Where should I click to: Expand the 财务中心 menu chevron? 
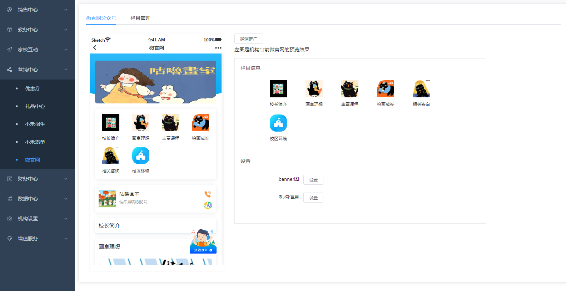[66, 179]
